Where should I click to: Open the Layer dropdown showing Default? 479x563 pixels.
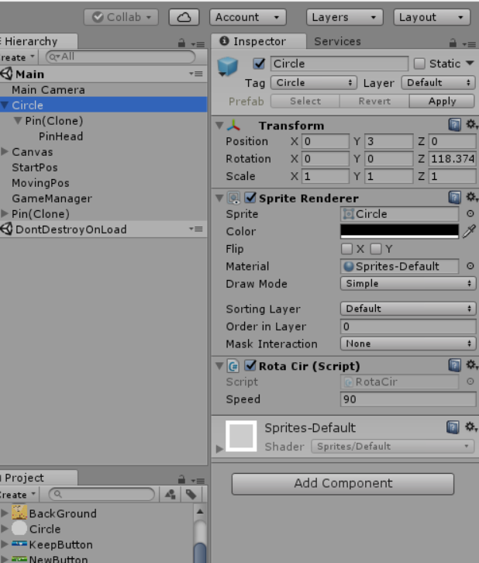coord(438,82)
